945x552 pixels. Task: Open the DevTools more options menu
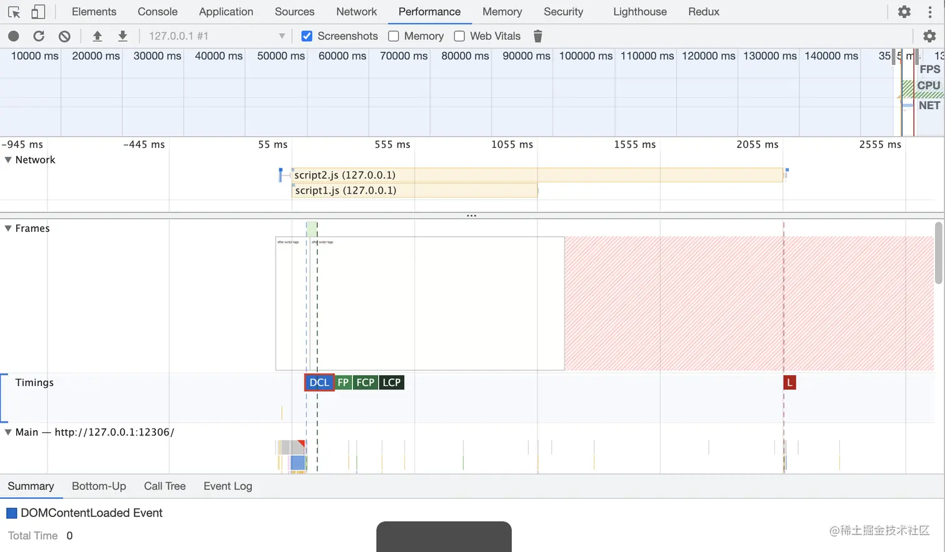930,12
